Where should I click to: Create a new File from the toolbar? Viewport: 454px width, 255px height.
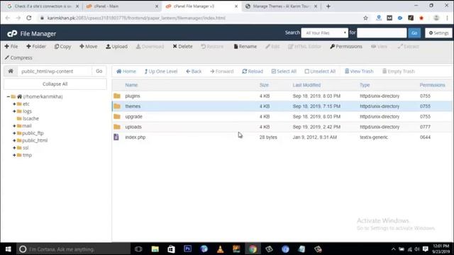point(11,46)
